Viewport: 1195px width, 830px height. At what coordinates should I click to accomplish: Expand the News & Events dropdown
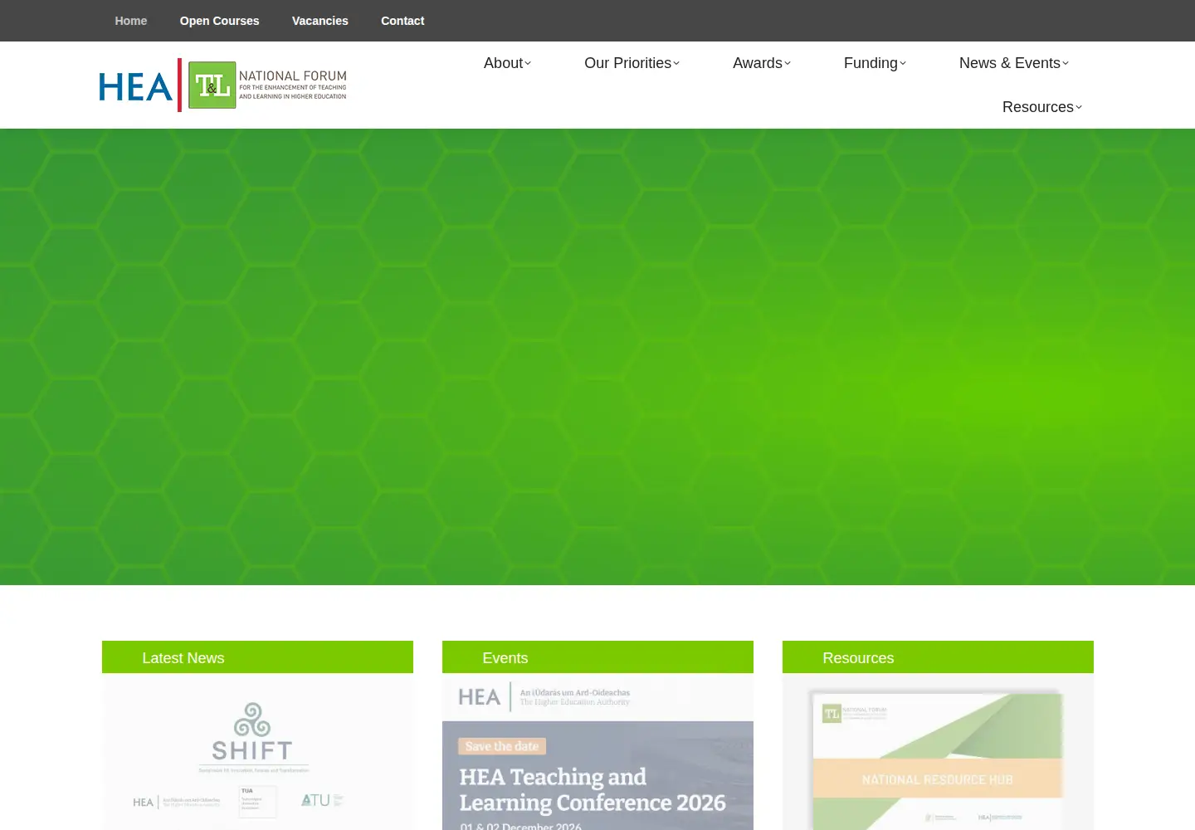point(1014,63)
